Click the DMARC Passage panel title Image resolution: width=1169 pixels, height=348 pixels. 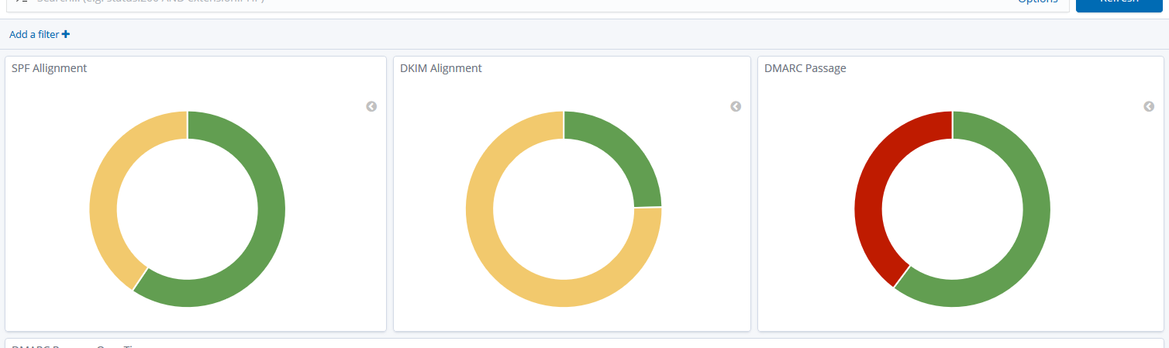tap(805, 68)
